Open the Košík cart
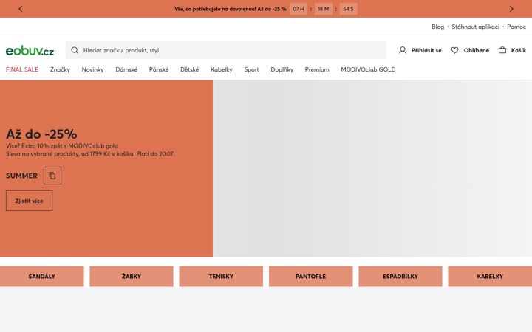The width and height of the screenshot is (532, 332). pyautogui.click(x=519, y=50)
